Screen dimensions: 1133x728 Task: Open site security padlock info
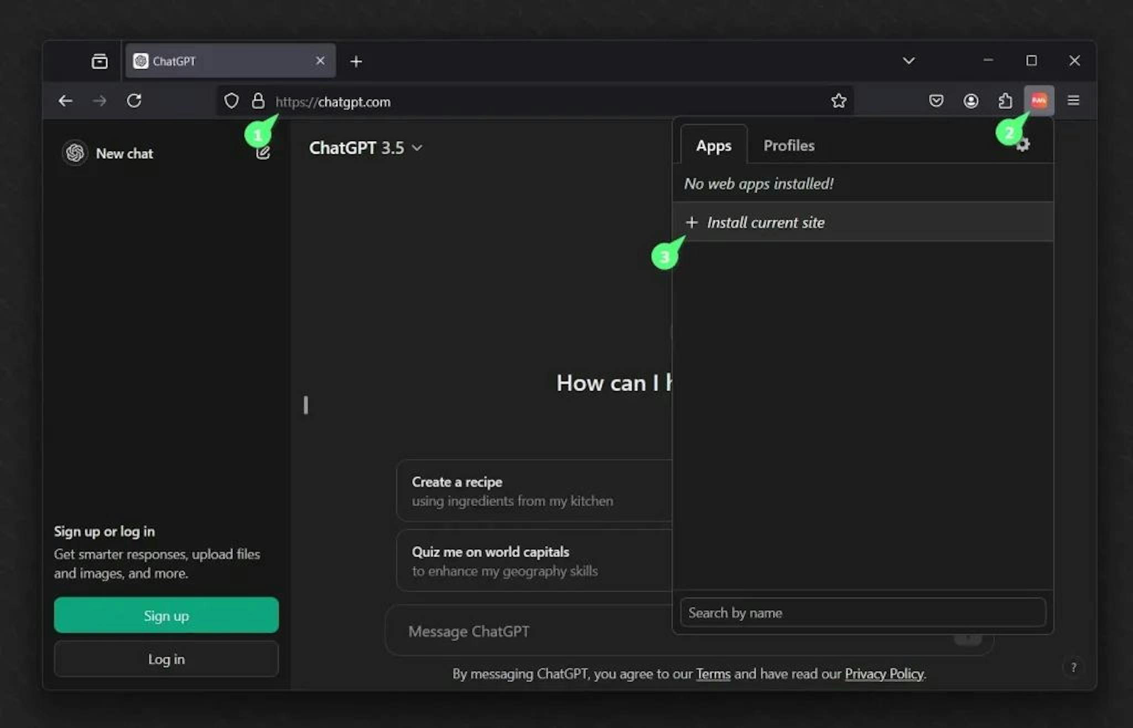point(258,101)
